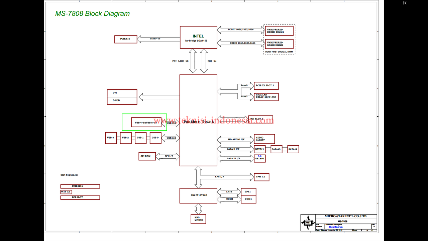Click UNBUFFERED DDRIII DIMM1 block
428x241 pixels.
point(279,31)
